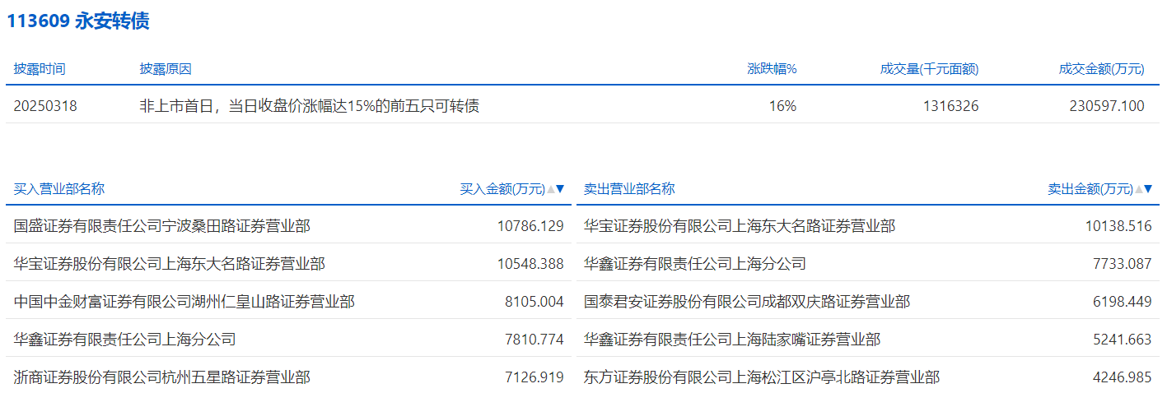This screenshot has width=1167, height=393.
Task: Select buy amount 10786.129
Action: click(530, 225)
